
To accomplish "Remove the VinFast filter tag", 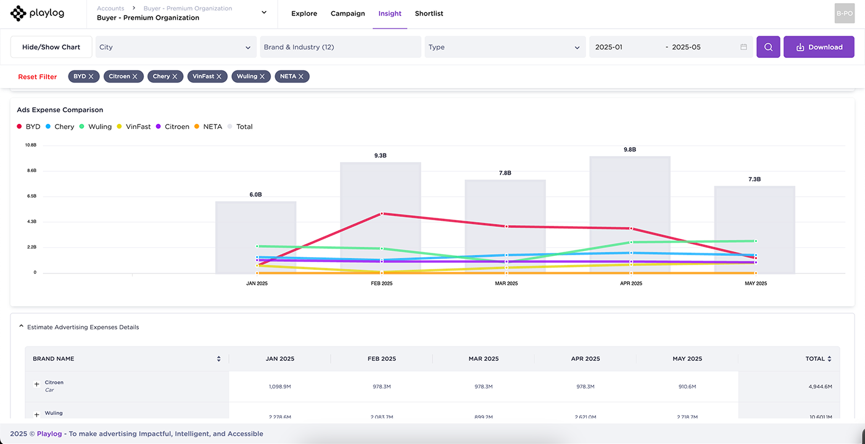I will 220,76.
